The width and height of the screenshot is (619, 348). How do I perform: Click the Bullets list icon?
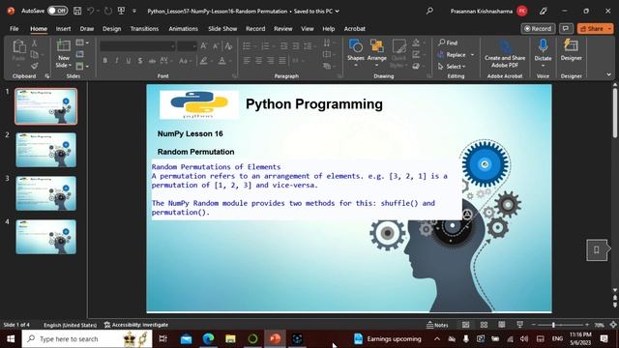point(247,46)
